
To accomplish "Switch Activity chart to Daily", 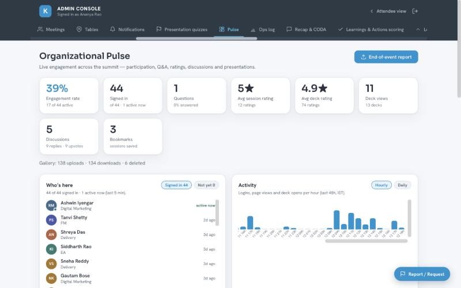I will click(402, 185).
